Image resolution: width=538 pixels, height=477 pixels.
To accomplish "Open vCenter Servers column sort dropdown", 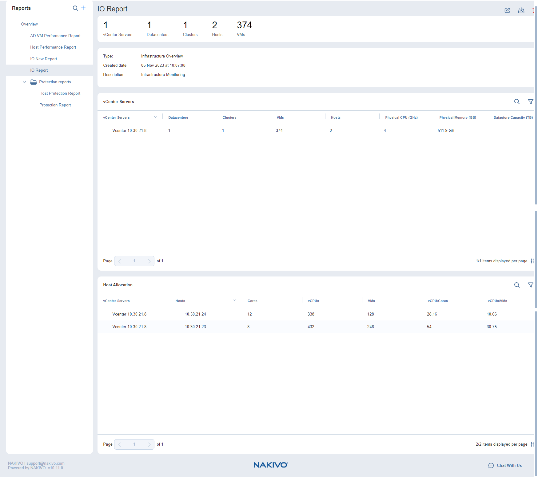I will (x=155, y=117).
